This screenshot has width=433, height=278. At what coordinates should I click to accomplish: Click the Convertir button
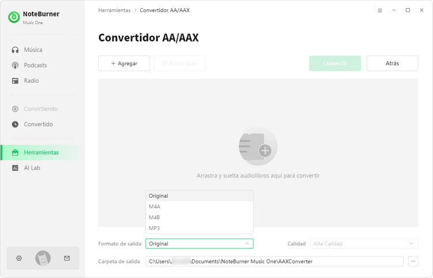(335, 63)
